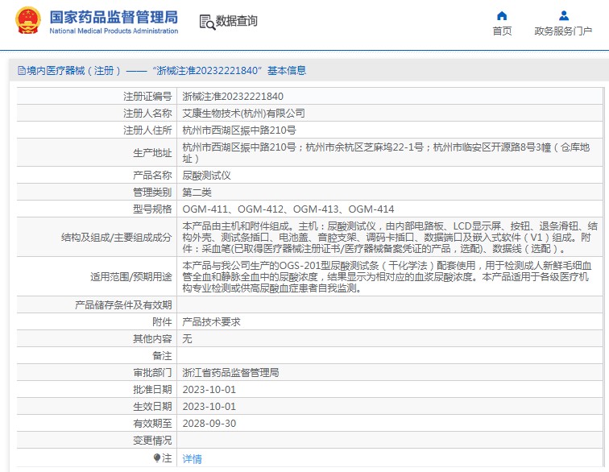Click the 附件 label
Screen dimensions: 609x472
point(162,321)
